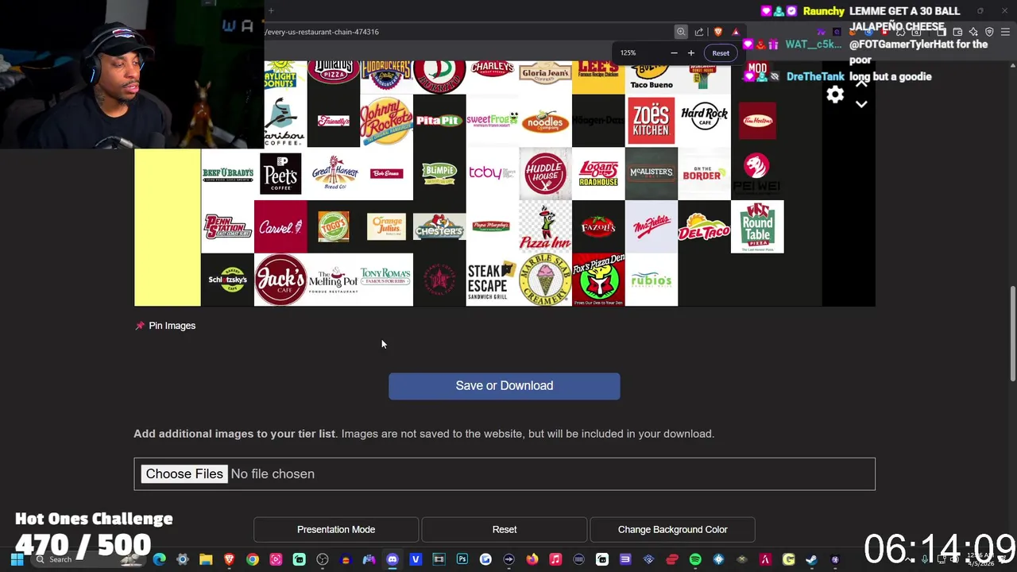Open Brave Rewards triangle icon
Screen dimensions: 1017x572
click(736, 32)
